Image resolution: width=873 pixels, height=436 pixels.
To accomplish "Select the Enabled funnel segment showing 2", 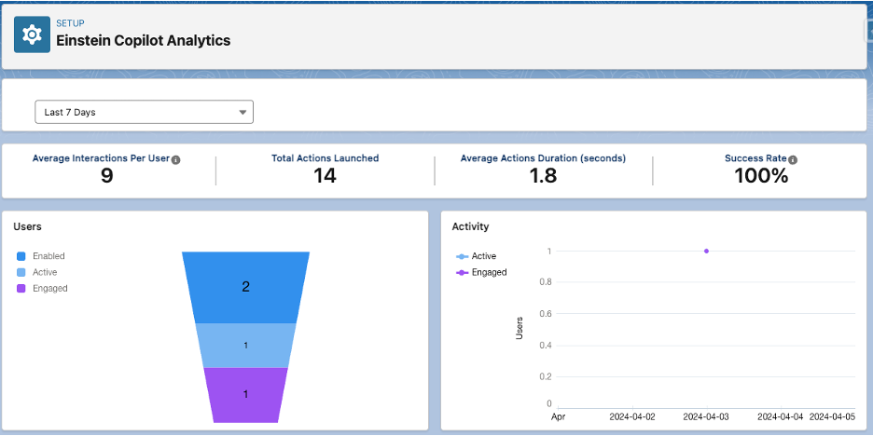I will (245, 287).
